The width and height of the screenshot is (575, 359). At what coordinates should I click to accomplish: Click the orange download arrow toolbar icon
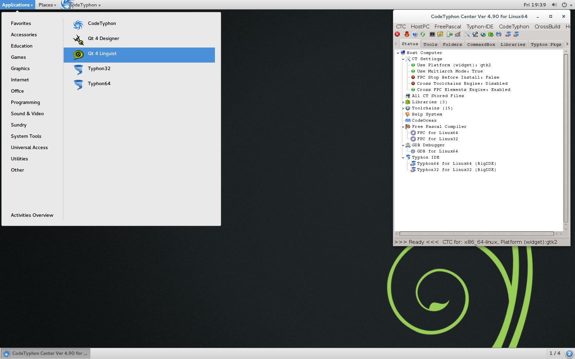click(407, 34)
